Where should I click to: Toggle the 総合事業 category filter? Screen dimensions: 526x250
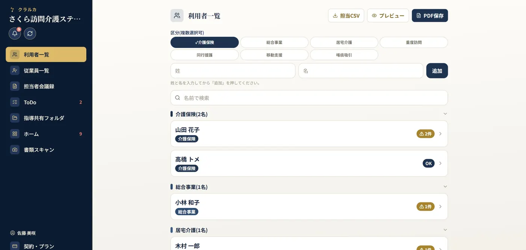coord(274,42)
